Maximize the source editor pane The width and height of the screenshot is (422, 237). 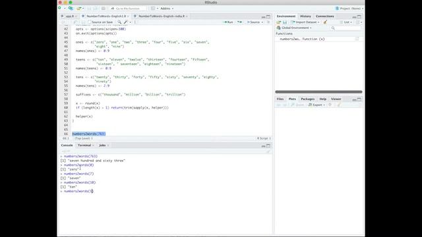268,16
